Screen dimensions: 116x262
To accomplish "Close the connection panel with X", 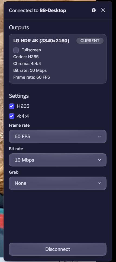I will click(103, 10).
